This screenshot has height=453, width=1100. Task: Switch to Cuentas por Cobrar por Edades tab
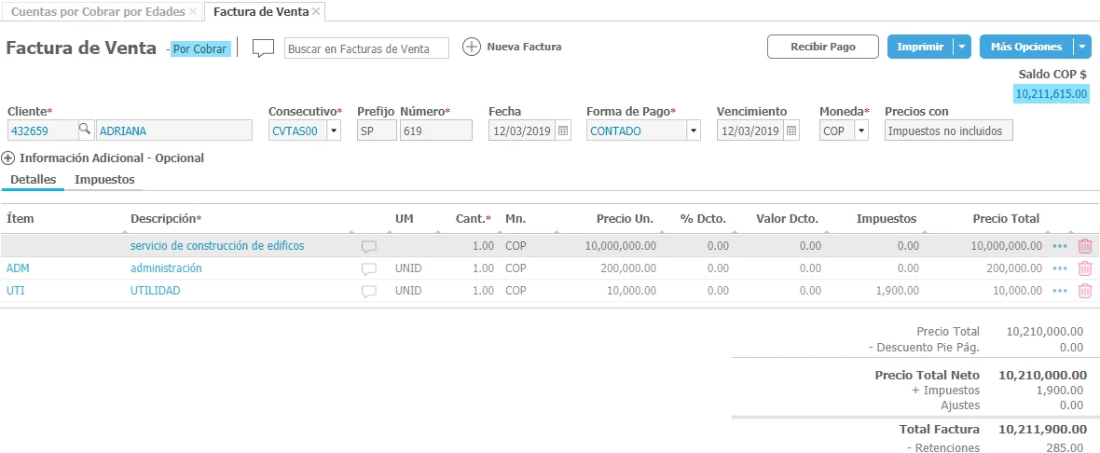[97, 11]
